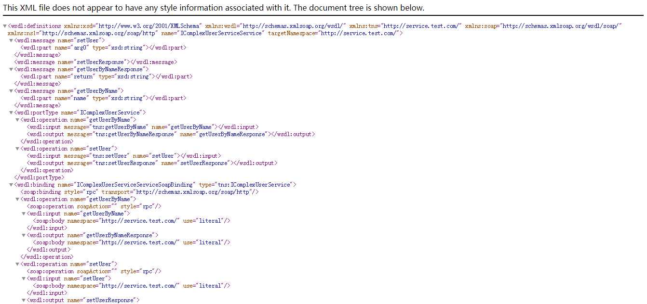The width and height of the screenshot is (647, 304).
Task: Collapse the wsdl:binding IComplexUserServiceServiceSoapBinding node
Action: 11,185
